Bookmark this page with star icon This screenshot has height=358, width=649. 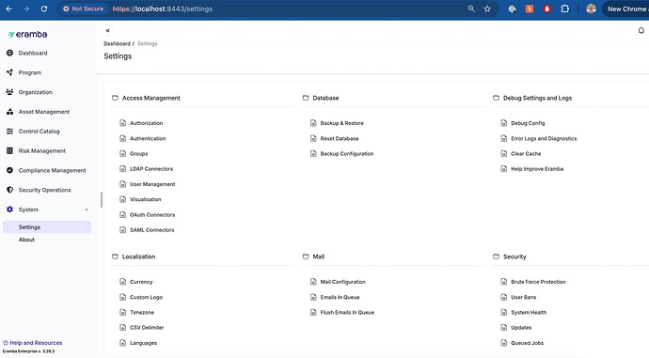coord(487,8)
